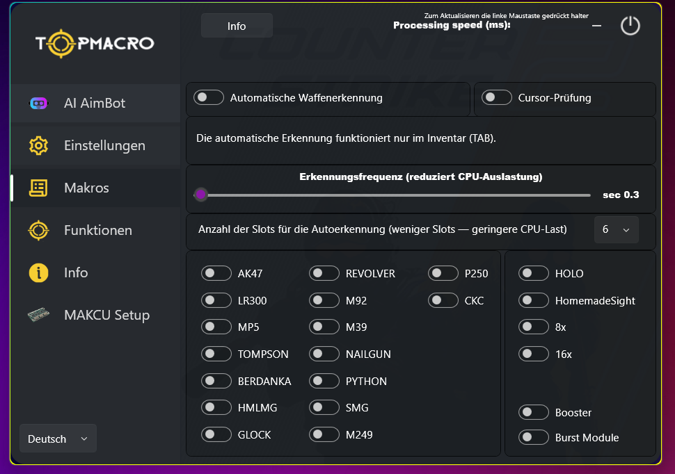675x474 pixels.
Task: Enable the Burst Module toggle
Action: click(533, 437)
